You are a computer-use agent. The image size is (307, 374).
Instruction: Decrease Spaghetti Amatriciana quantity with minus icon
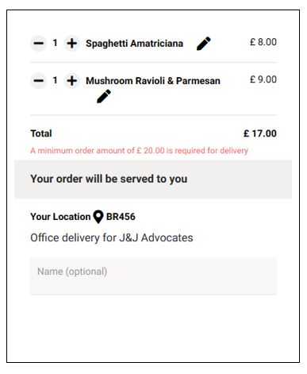tap(39, 43)
